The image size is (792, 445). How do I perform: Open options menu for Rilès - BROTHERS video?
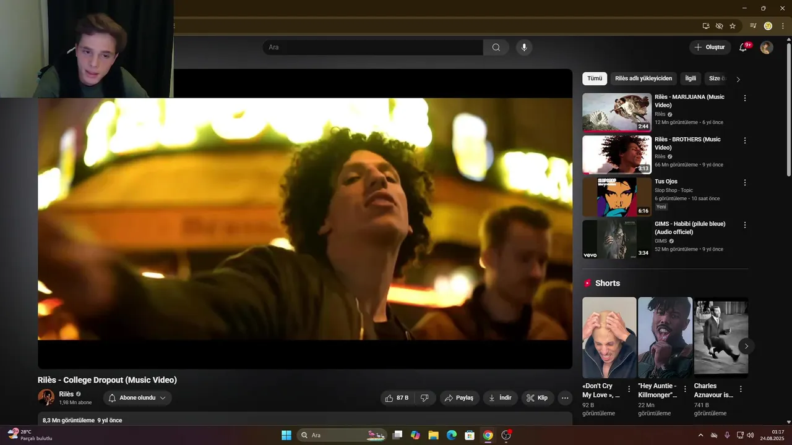(745, 140)
